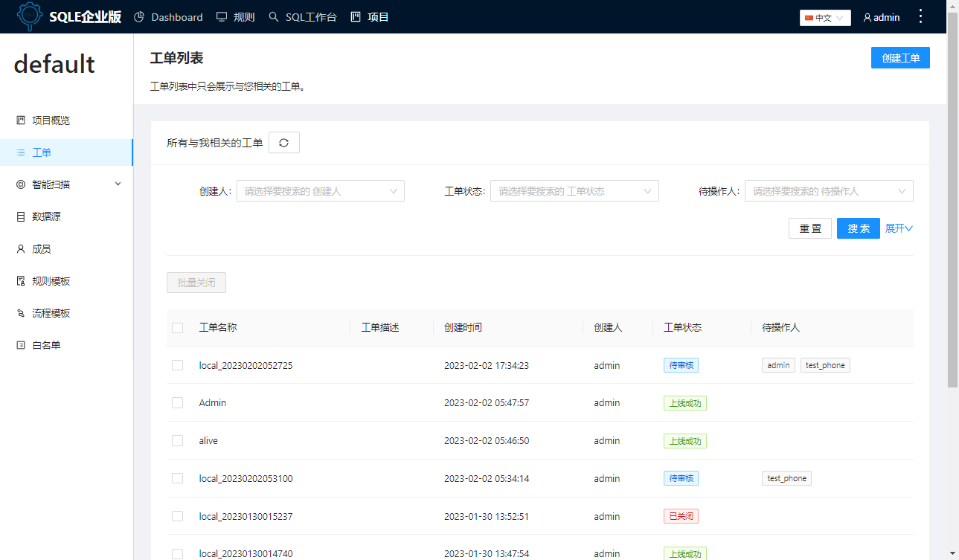Click the vertical page scrollbar
This screenshot has width=959, height=560.
click(x=952, y=200)
